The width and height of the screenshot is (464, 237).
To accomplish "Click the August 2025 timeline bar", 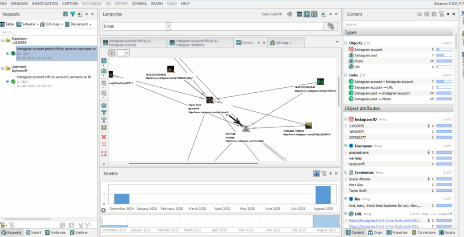I will click(323, 195).
